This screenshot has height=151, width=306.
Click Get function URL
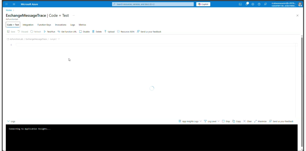(67, 32)
